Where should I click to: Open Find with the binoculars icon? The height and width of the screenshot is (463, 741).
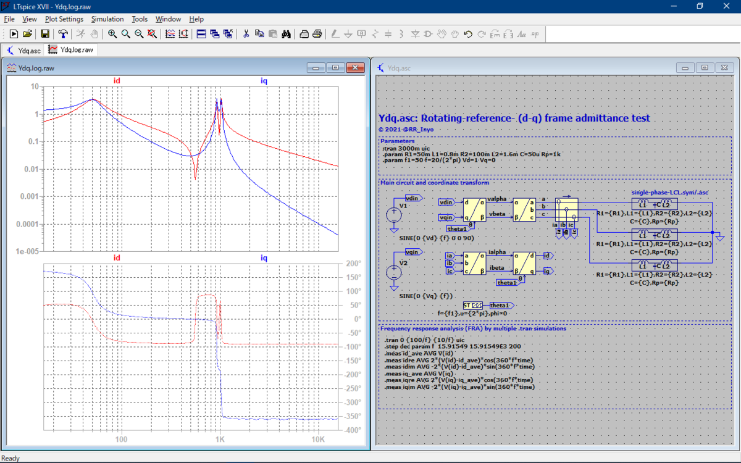(287, 34)
